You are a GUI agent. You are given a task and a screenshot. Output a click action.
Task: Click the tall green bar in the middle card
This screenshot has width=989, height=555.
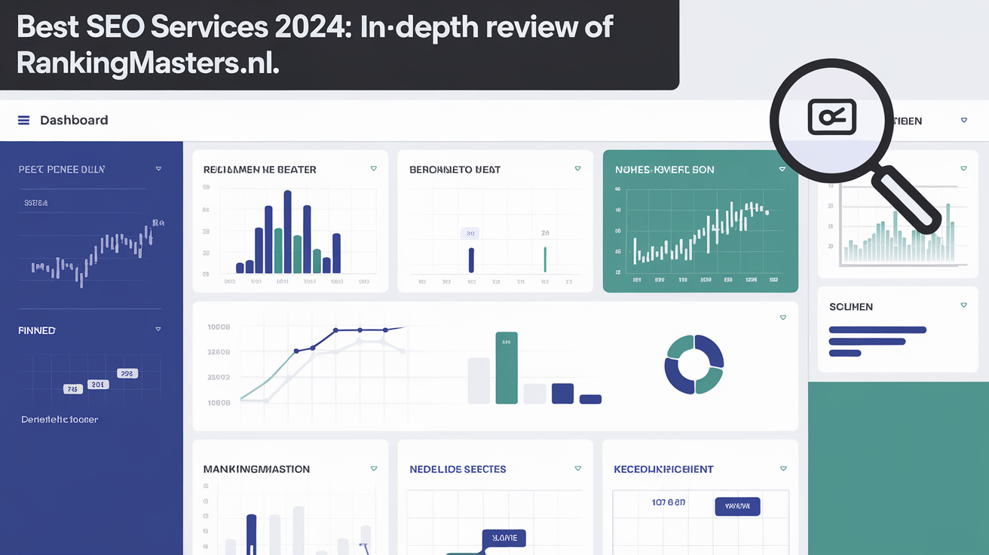pyautogui.click(x=507, y=368)
